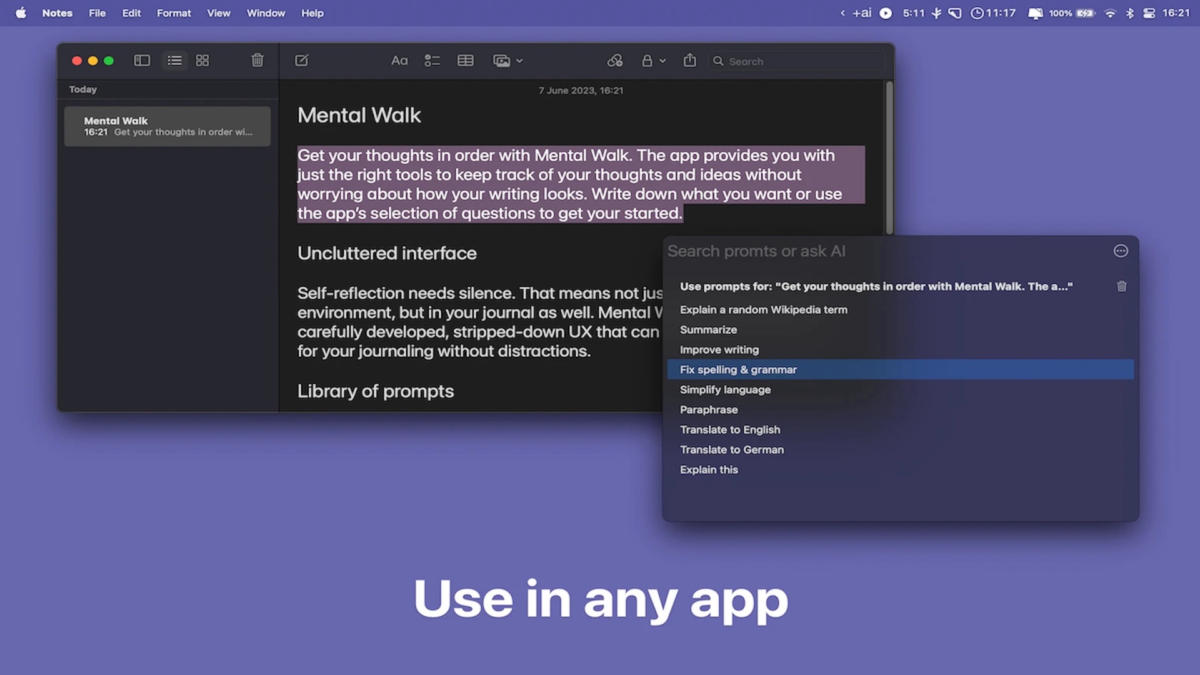This screenshot has width=1200, height=675.
Task: Open the Wi-Fi status menu
Action: coord(1109,12)
